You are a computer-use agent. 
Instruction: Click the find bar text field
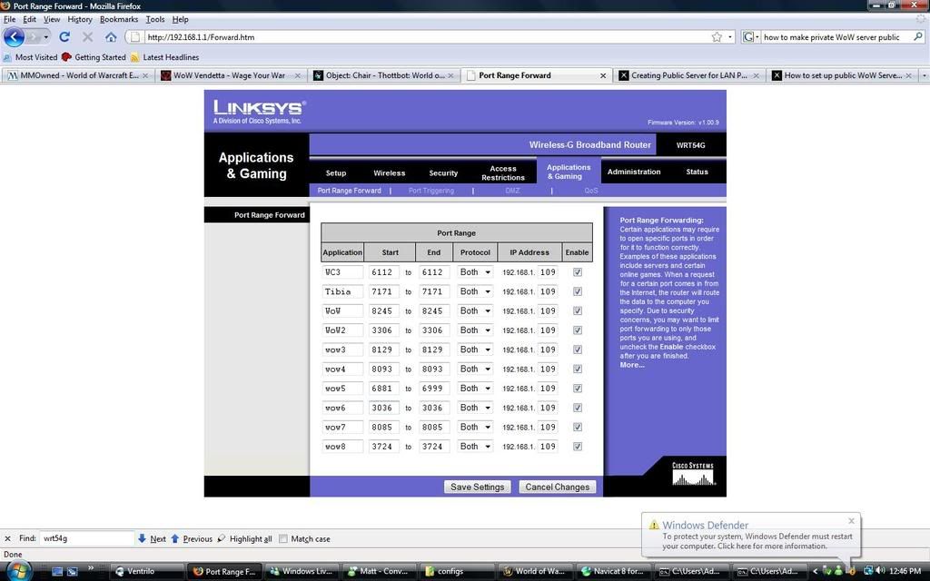point(86,538)
